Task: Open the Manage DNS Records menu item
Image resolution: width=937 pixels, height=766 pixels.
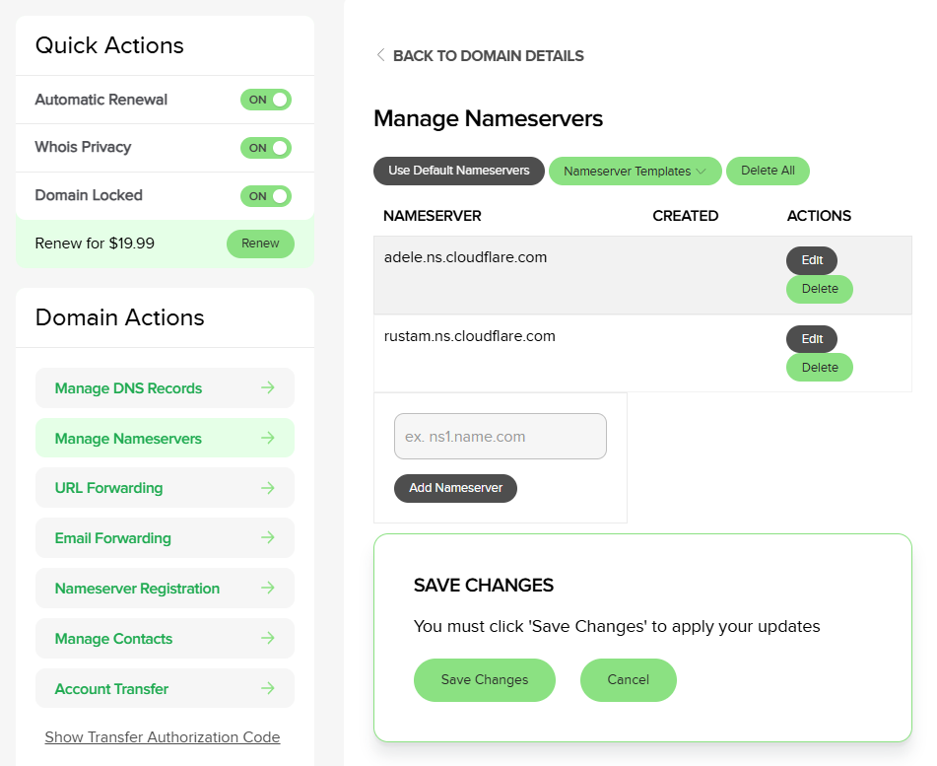Action: click(x=128, y=388)
